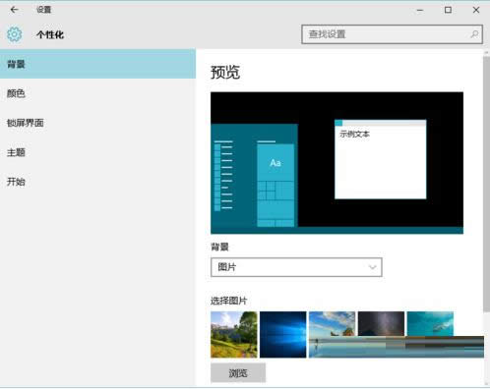
Task: Choose the green meadow wallpaper thumbnail
Action: (x=234, y=334)
